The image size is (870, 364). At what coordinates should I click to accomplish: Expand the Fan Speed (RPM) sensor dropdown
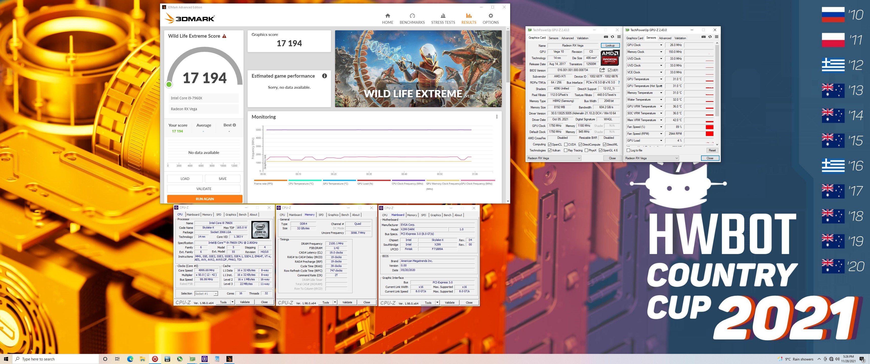click(x=661, y=134)
